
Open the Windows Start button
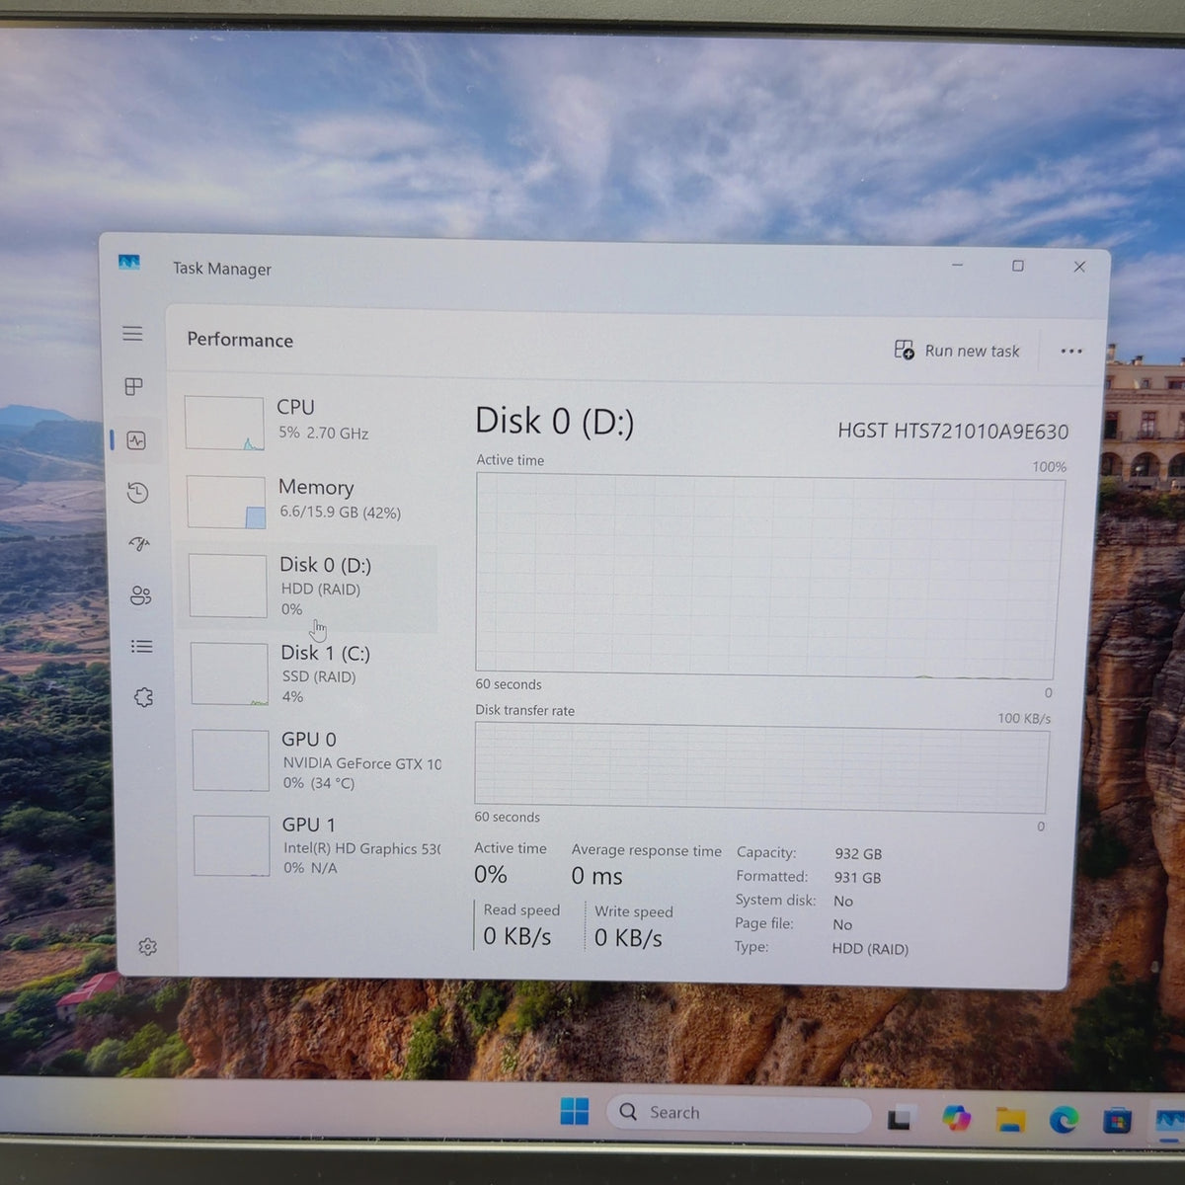(575, 1112)
